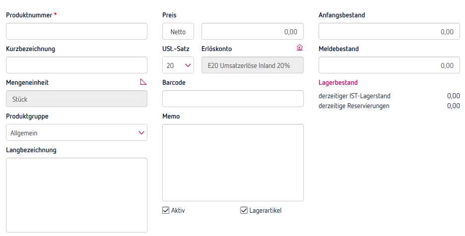Toggle the Aktiv checkbox
Image resolution: width=465 pixels, height=236 pixels.
coord(166,210)
